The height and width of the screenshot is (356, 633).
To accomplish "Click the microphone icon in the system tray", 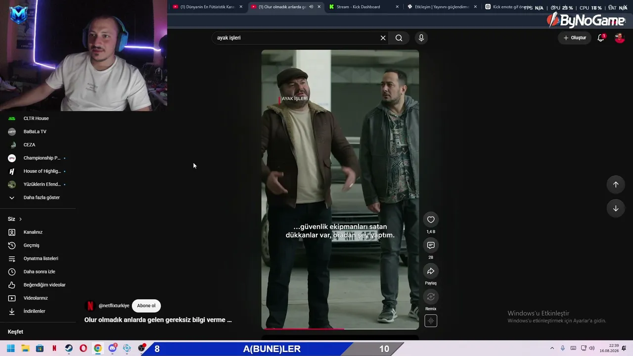I will pyautogui.click(x=563, y=349).
